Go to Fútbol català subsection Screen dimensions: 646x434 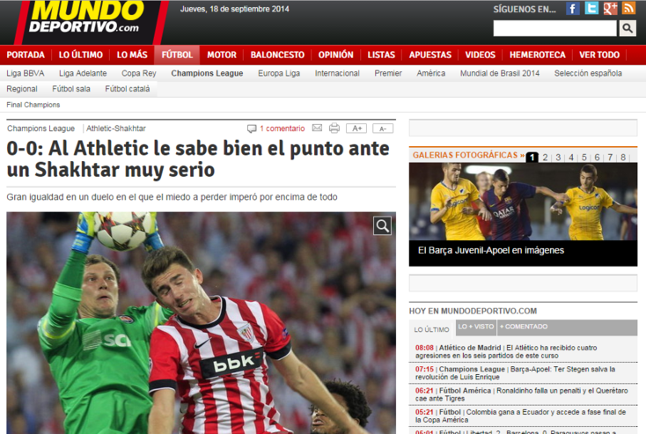tap(128, 89)
